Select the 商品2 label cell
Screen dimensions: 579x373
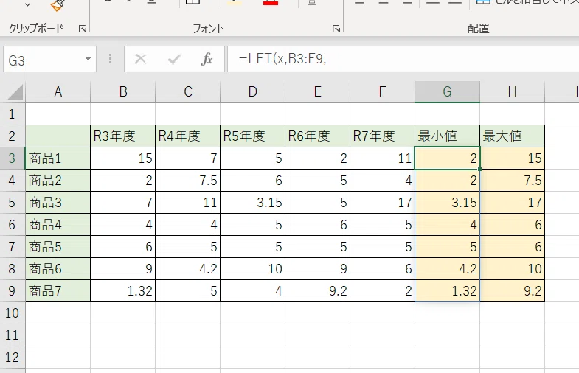(58, 181)
